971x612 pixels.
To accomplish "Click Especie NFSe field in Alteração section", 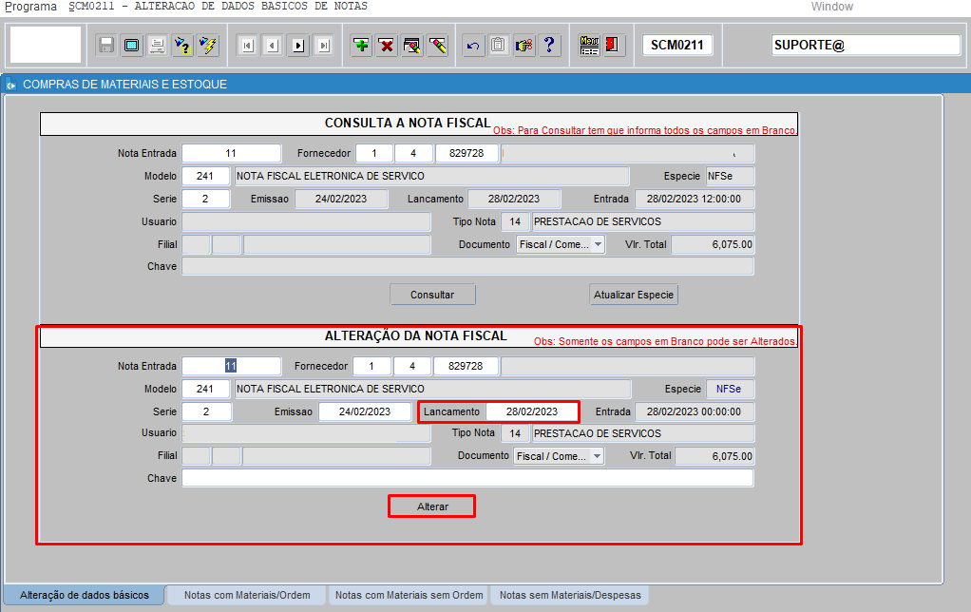I will tap(731, 389).
